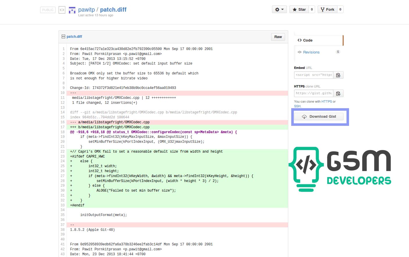Select line number 10
This screenshot has width=409, height=257.
(63, 93)
